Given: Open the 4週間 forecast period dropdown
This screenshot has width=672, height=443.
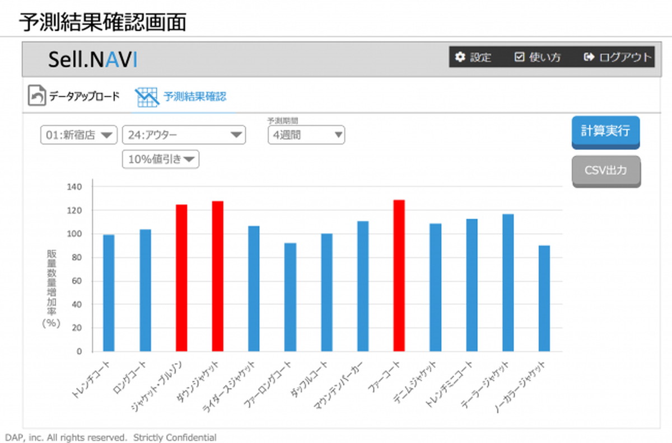Looking at the screenshot, I should 306,135.
